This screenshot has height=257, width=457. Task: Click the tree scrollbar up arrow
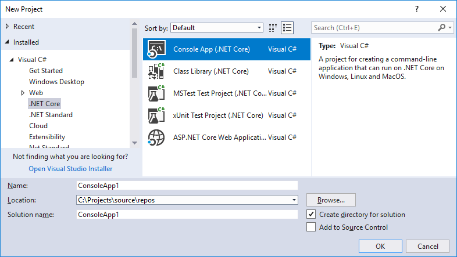pos(134,24)
